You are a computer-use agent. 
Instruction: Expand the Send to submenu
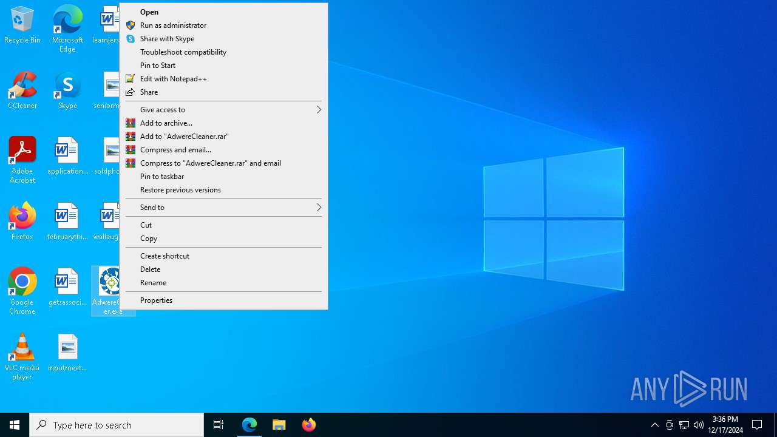(223, 207)
